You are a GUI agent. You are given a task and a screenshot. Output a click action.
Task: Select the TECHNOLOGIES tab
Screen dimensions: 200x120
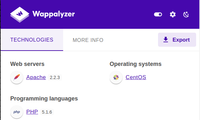click(x=32, y=40)
